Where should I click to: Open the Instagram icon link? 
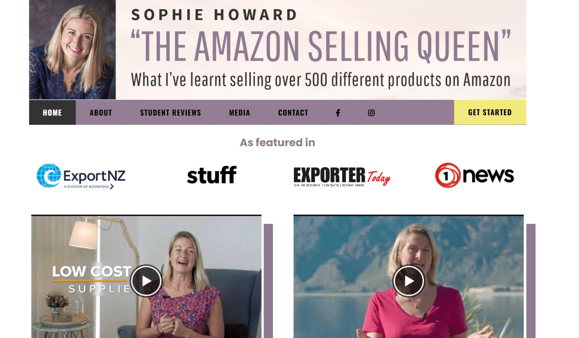(371, 113)
